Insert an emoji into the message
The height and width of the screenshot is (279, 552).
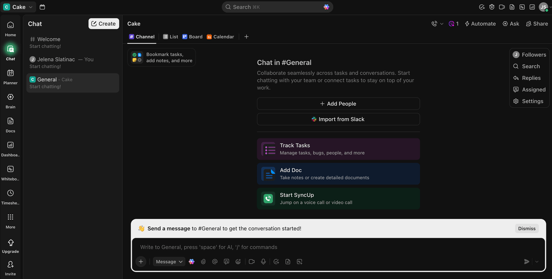coord(237,261)
